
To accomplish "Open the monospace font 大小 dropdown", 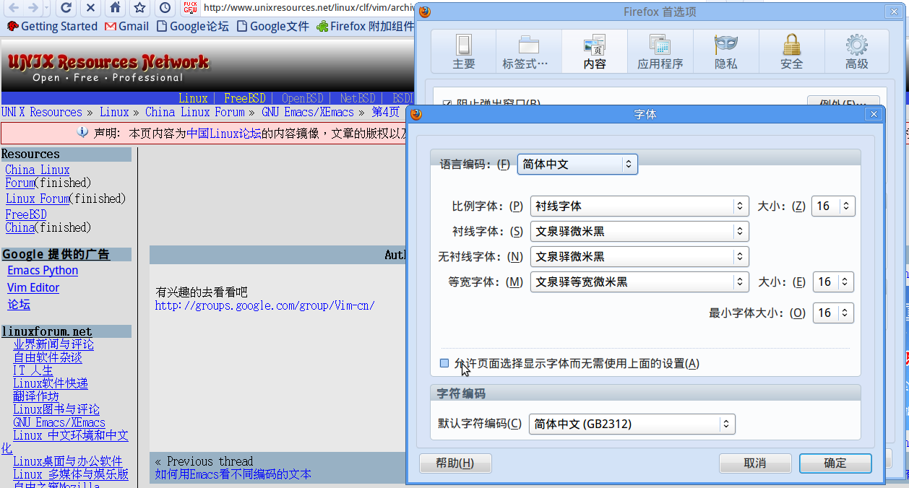I will coord(834,282).
